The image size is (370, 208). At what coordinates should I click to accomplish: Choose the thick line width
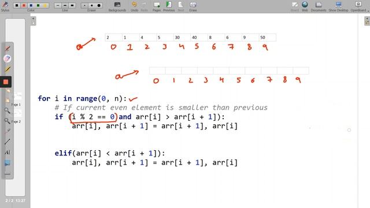[72, 5]
